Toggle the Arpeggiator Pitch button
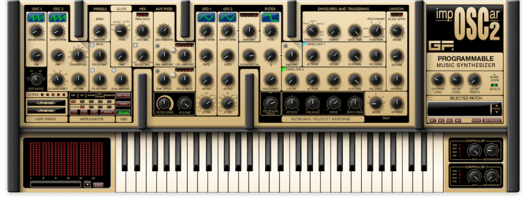 coord(107,112)
